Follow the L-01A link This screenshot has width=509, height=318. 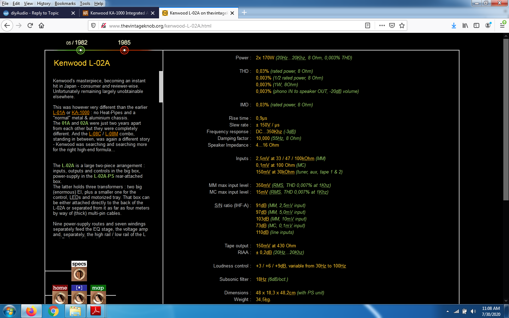coord(59,113)
